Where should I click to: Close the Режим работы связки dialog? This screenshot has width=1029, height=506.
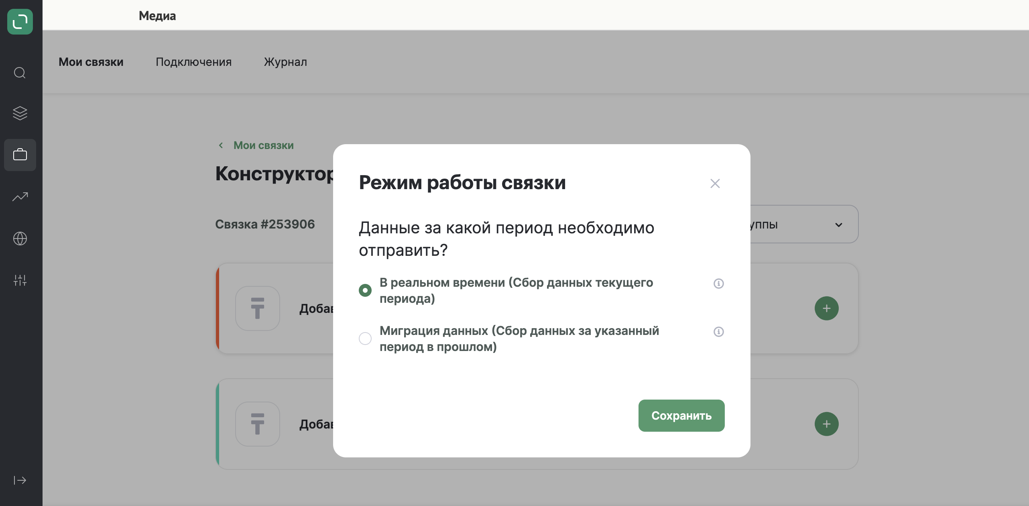[715, 184]
